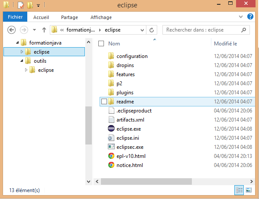This screenshot has height=199, width=259.
Task: Go back using the back arrow button
Action: point(11,30)
